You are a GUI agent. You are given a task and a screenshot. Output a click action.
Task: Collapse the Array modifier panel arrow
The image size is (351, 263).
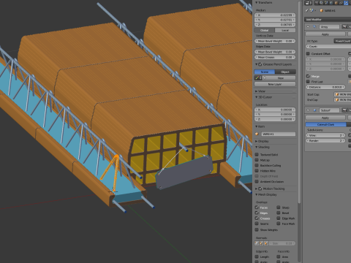tap(308, 26)
